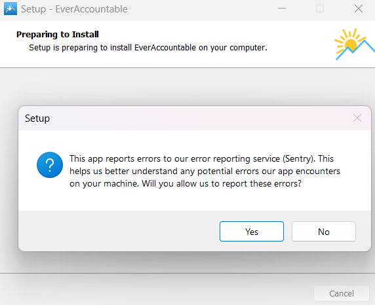375x305 pixels.
Task: Select the Setup dialog title text
Action: tap(37, 118)
